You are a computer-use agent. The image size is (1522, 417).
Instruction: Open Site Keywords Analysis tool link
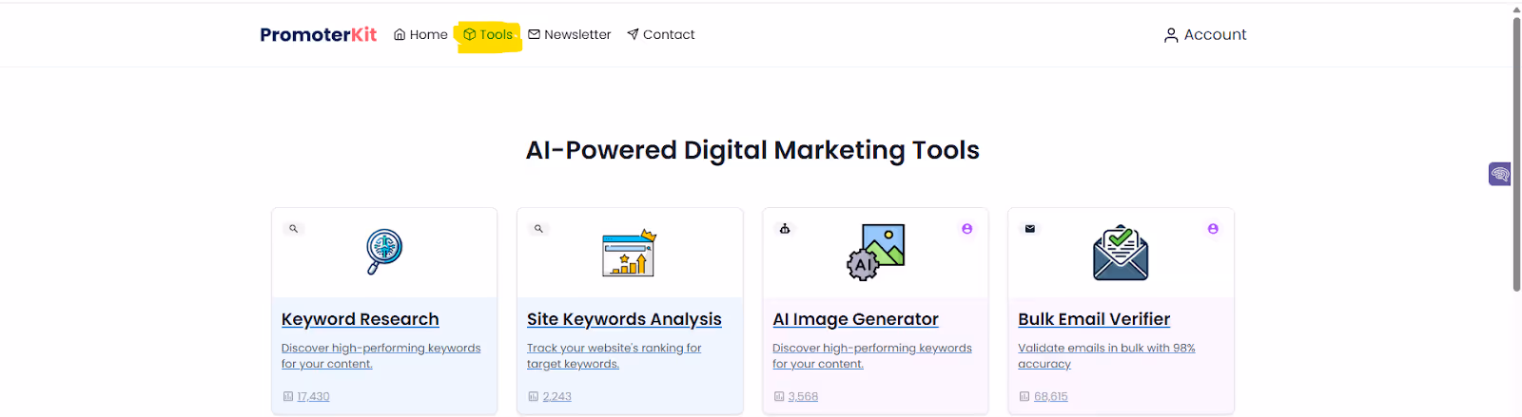(624, 319)
